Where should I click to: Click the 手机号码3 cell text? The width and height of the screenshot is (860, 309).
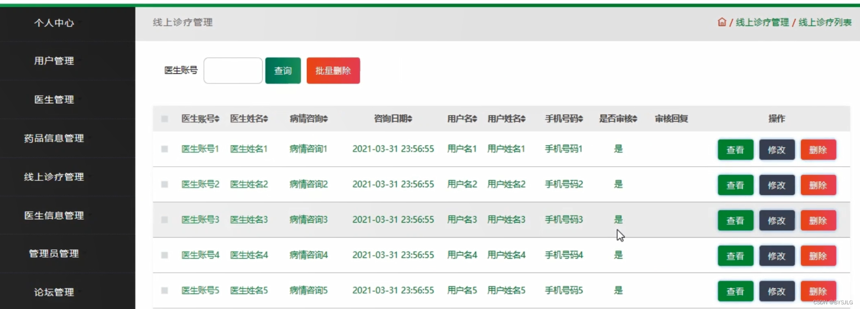click(564, 220)
